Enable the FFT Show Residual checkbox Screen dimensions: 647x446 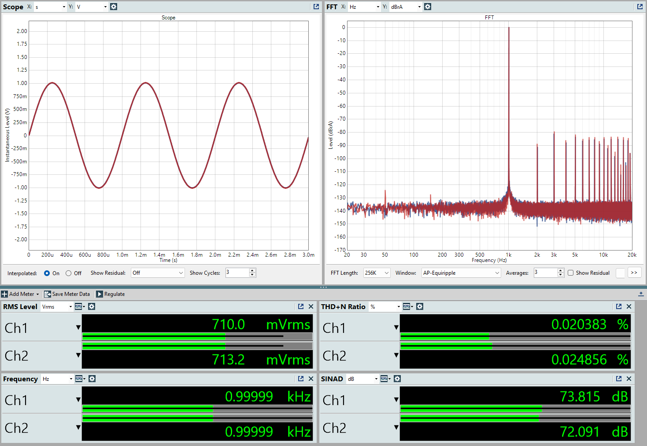(x=571, y=273)
